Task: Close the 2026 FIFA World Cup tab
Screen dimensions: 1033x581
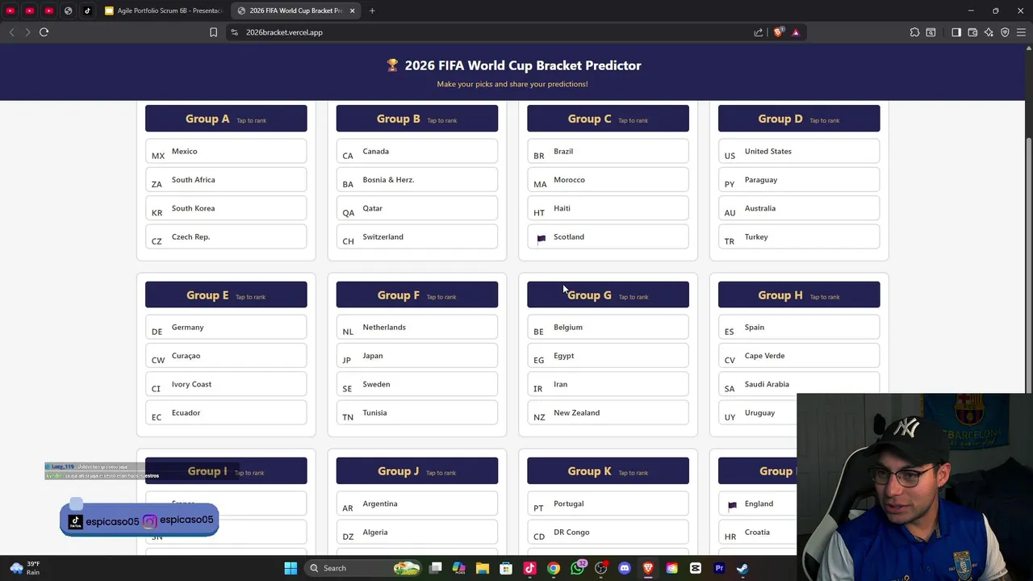Action: (x=352, y=10)
